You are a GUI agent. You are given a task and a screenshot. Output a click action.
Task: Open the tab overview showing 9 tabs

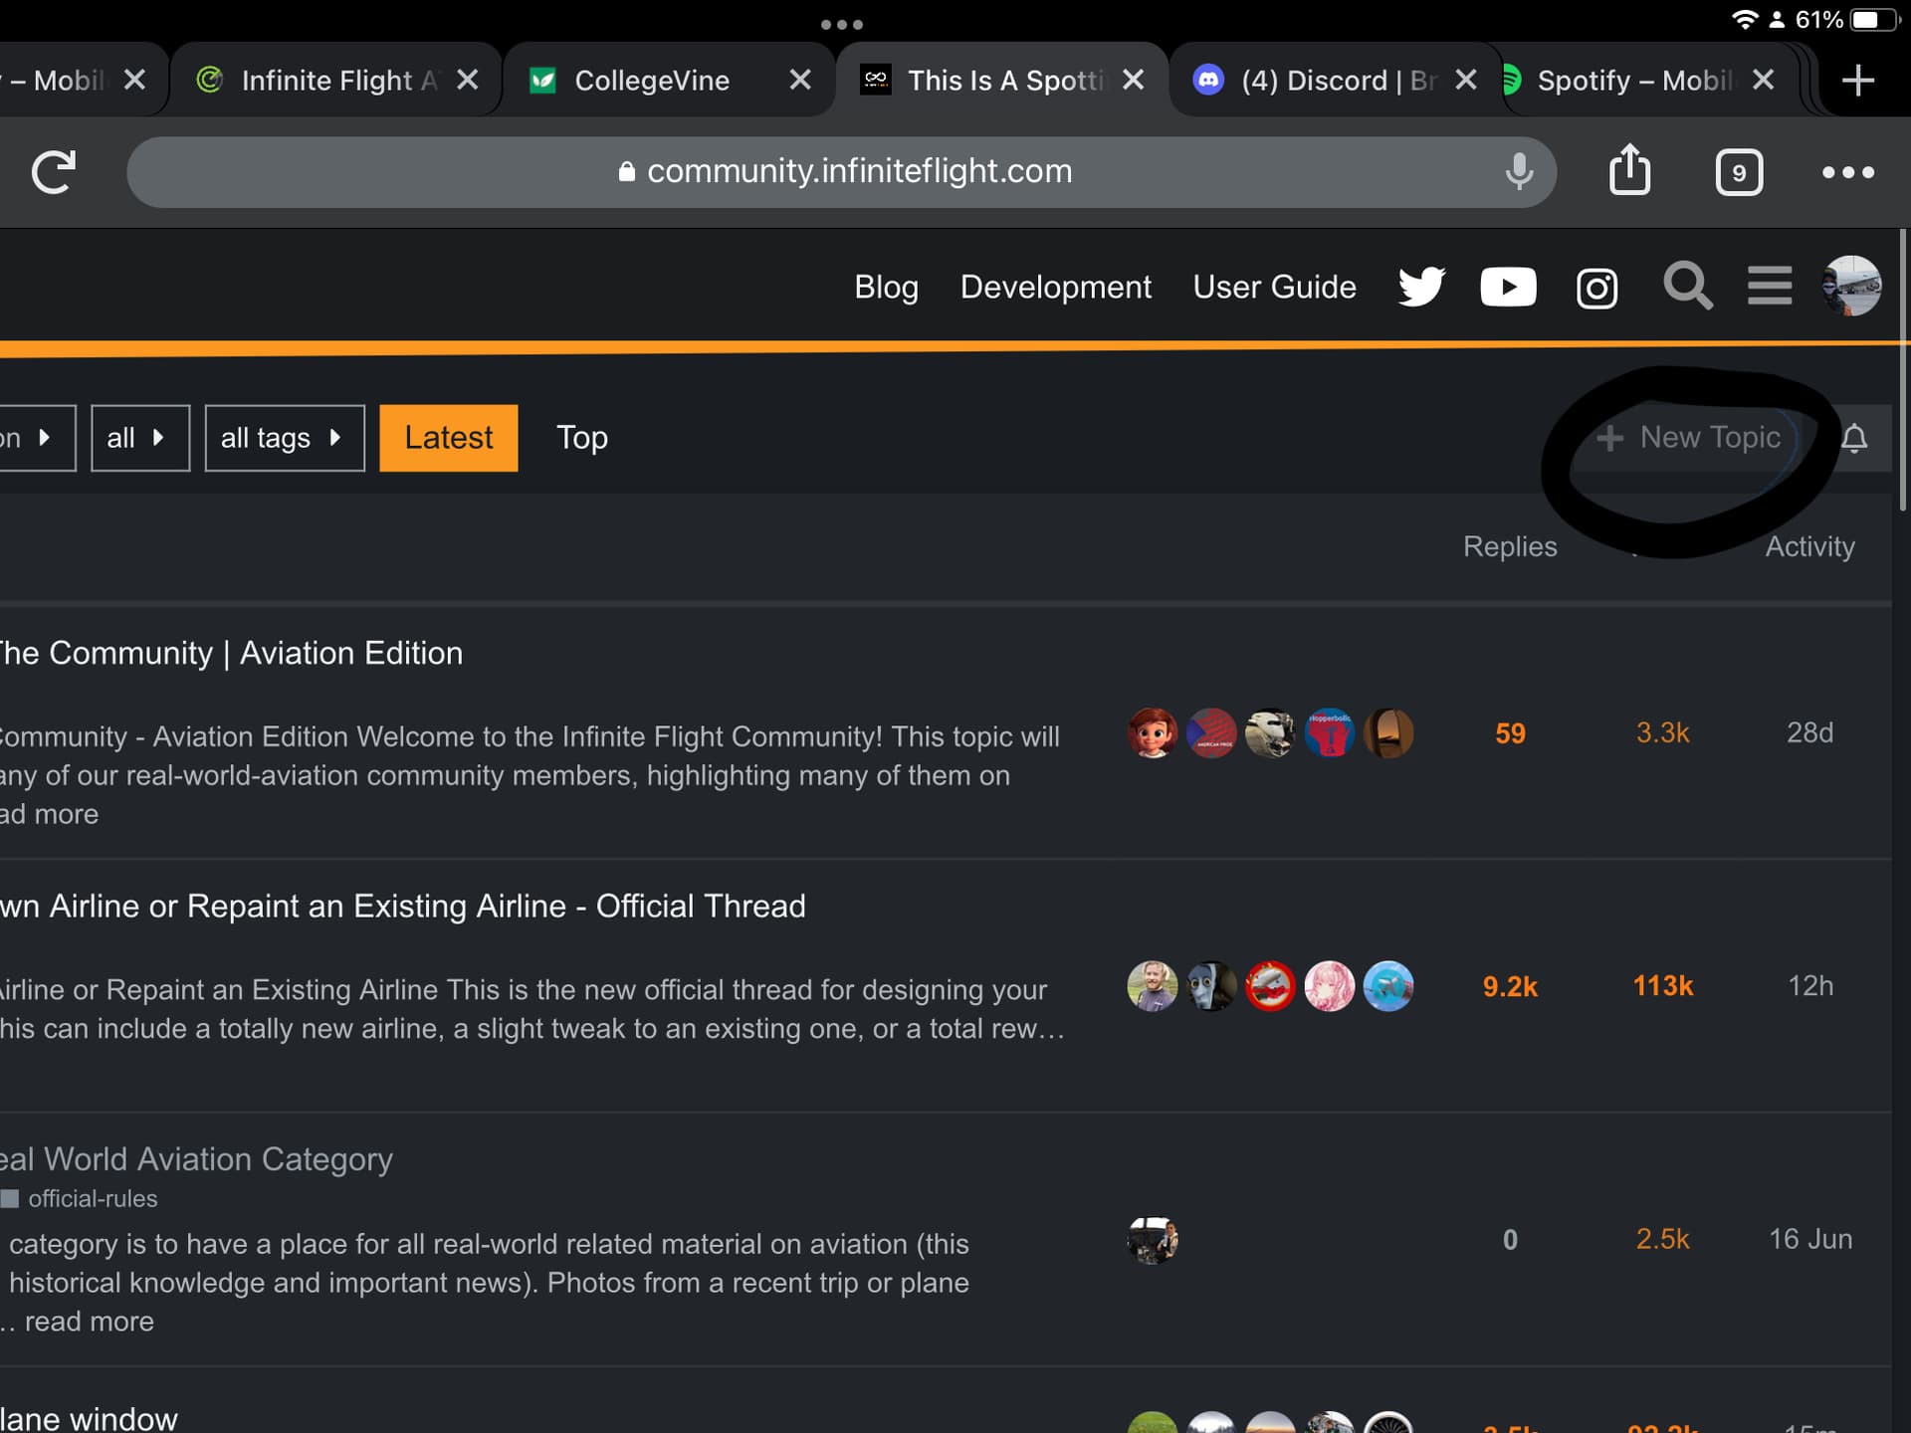1739,172
